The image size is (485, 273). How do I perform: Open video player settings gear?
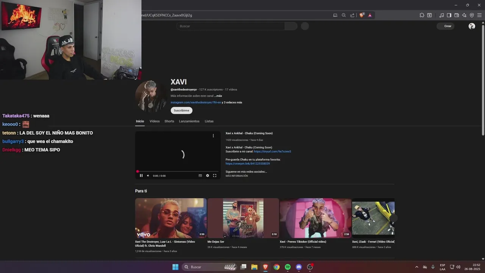click(207, 176)
